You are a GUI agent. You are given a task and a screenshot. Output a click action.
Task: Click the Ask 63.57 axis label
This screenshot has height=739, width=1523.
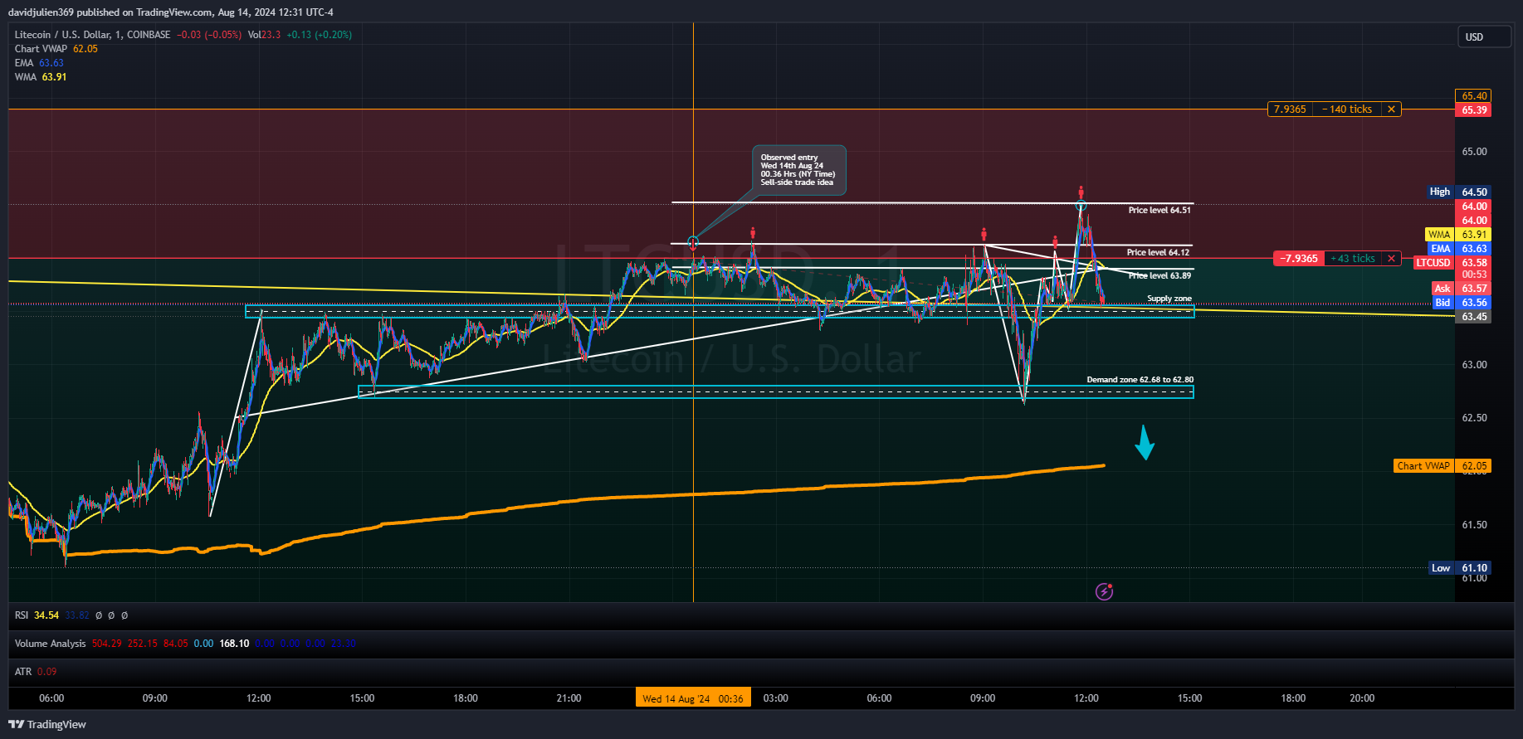click(x=1462, y=289)
